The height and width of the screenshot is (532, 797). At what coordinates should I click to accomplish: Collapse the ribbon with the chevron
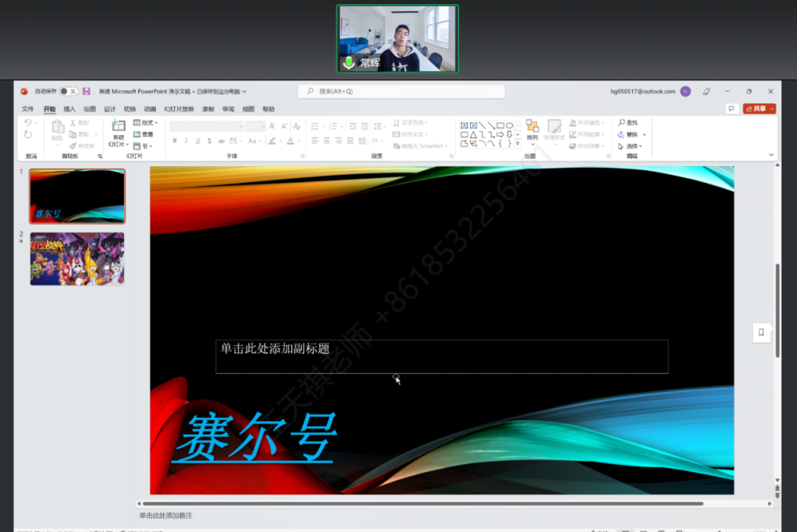[x=771, y=154]
